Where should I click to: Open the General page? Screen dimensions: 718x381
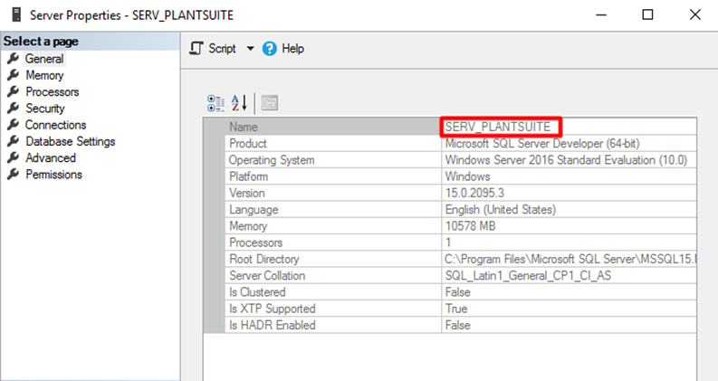[x=44, y=59]
